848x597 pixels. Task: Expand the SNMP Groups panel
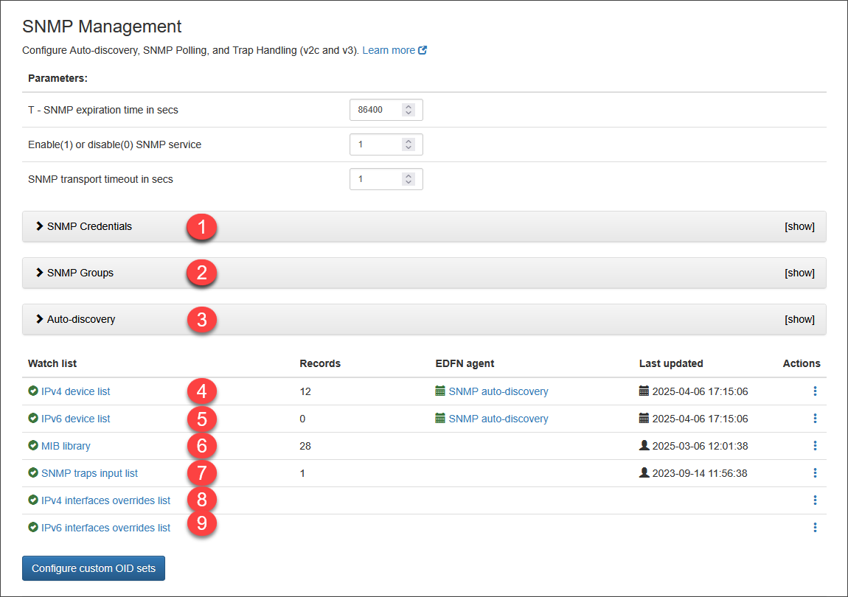pos(80,273)
